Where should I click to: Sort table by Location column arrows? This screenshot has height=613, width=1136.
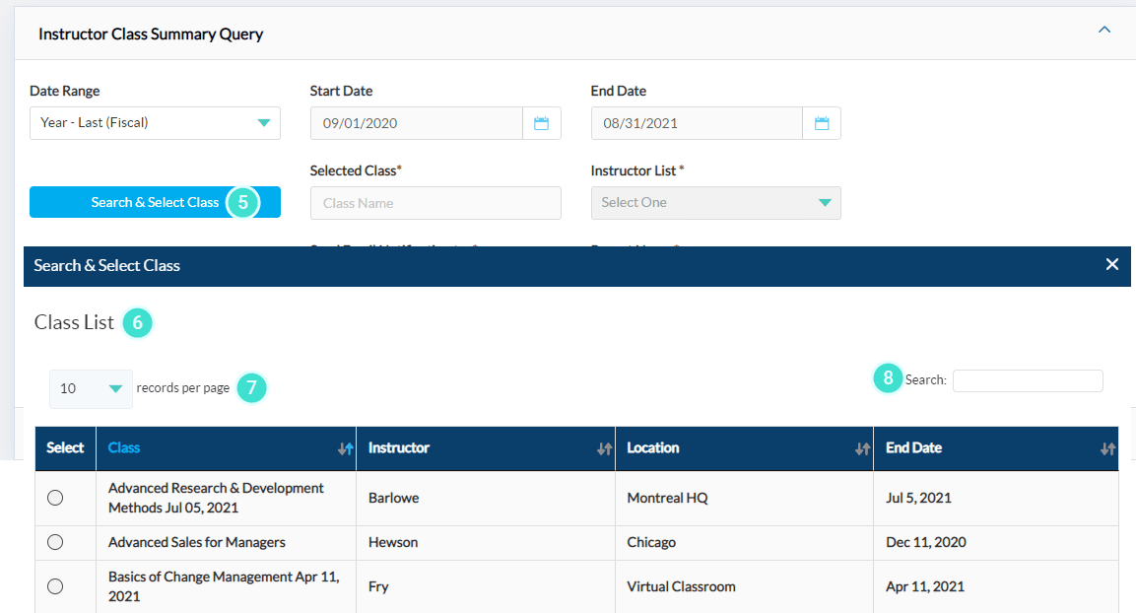tap(862, 448)
